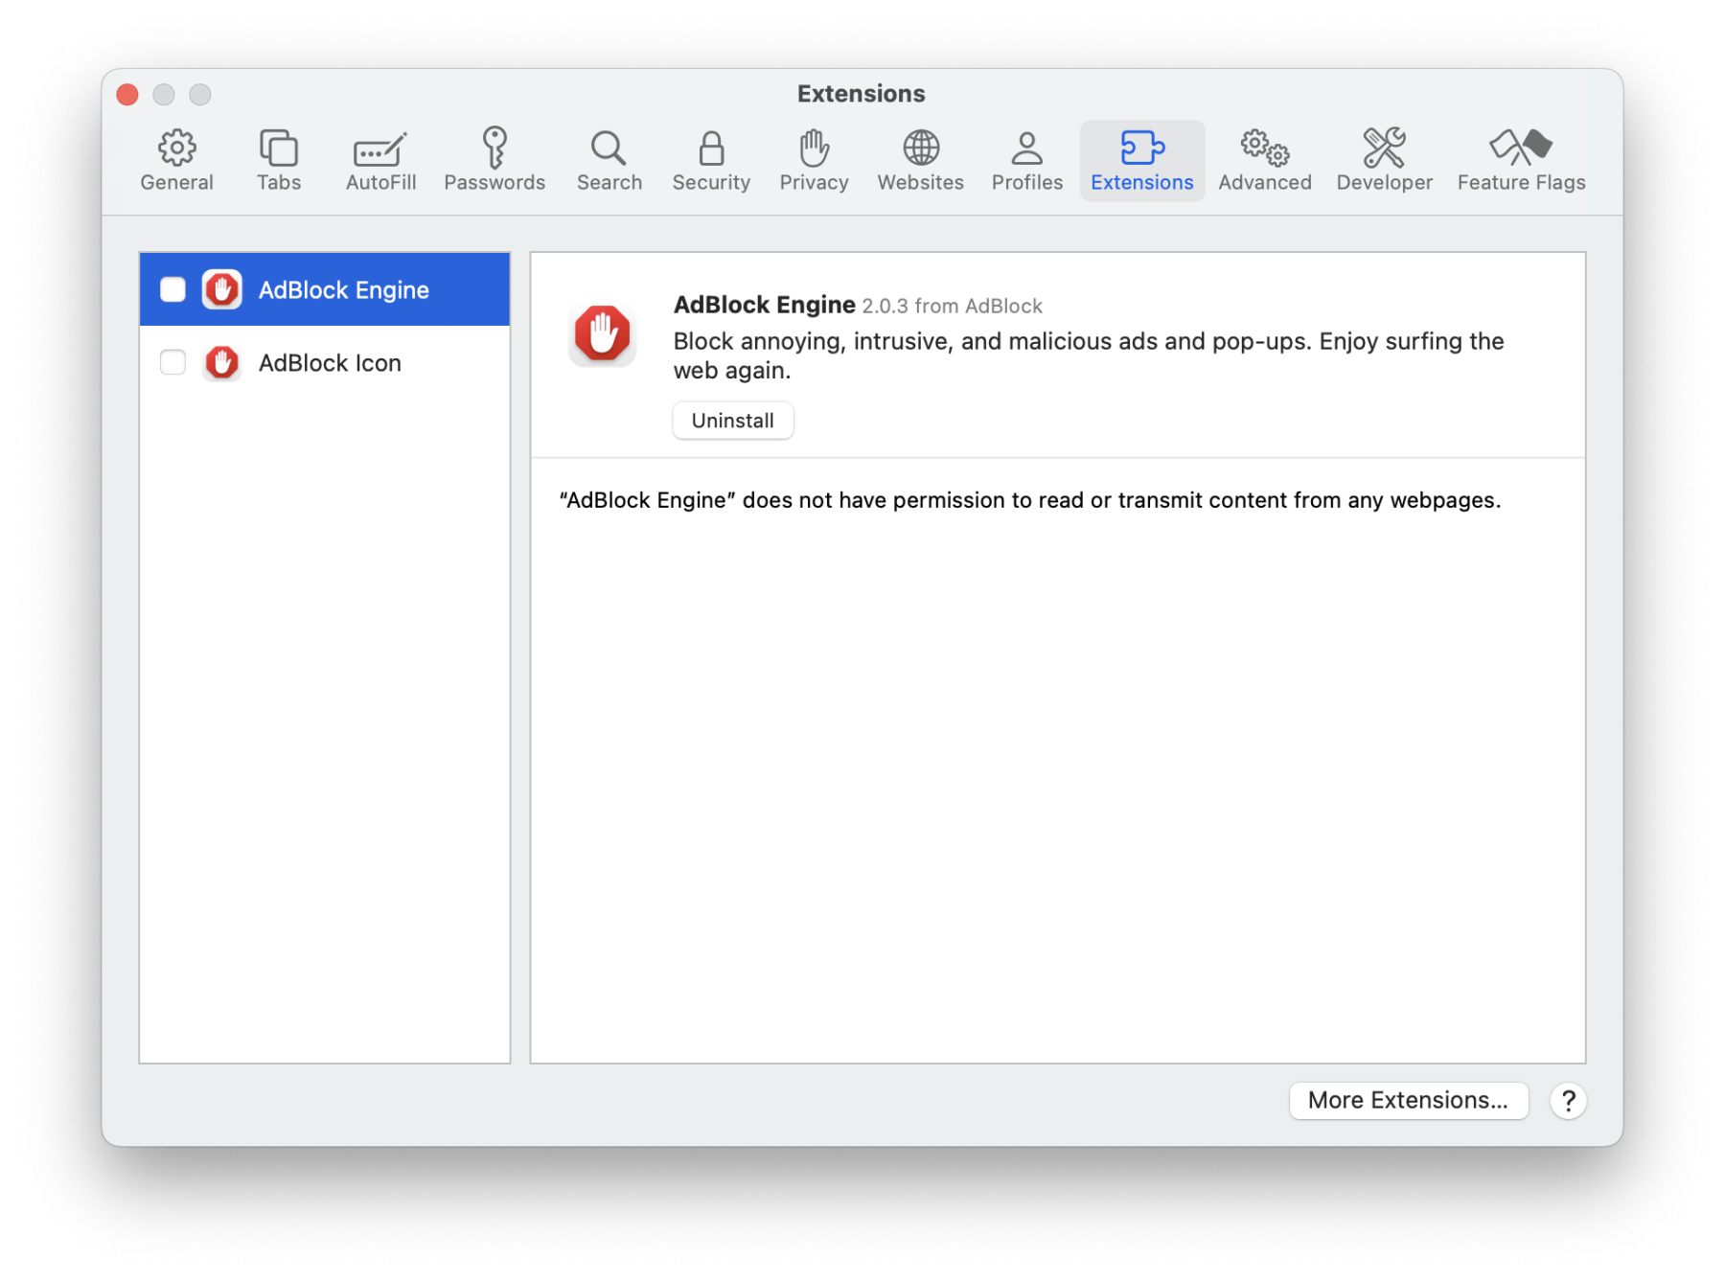Select AdBlock Icon in the sidebar list

(330, 362)
